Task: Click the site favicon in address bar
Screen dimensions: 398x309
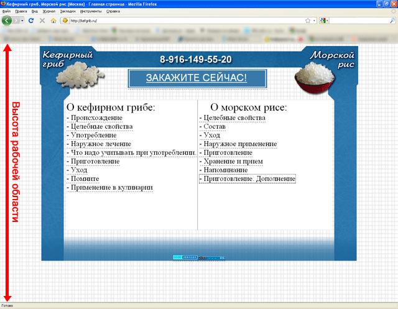Action: coord(65,21)
